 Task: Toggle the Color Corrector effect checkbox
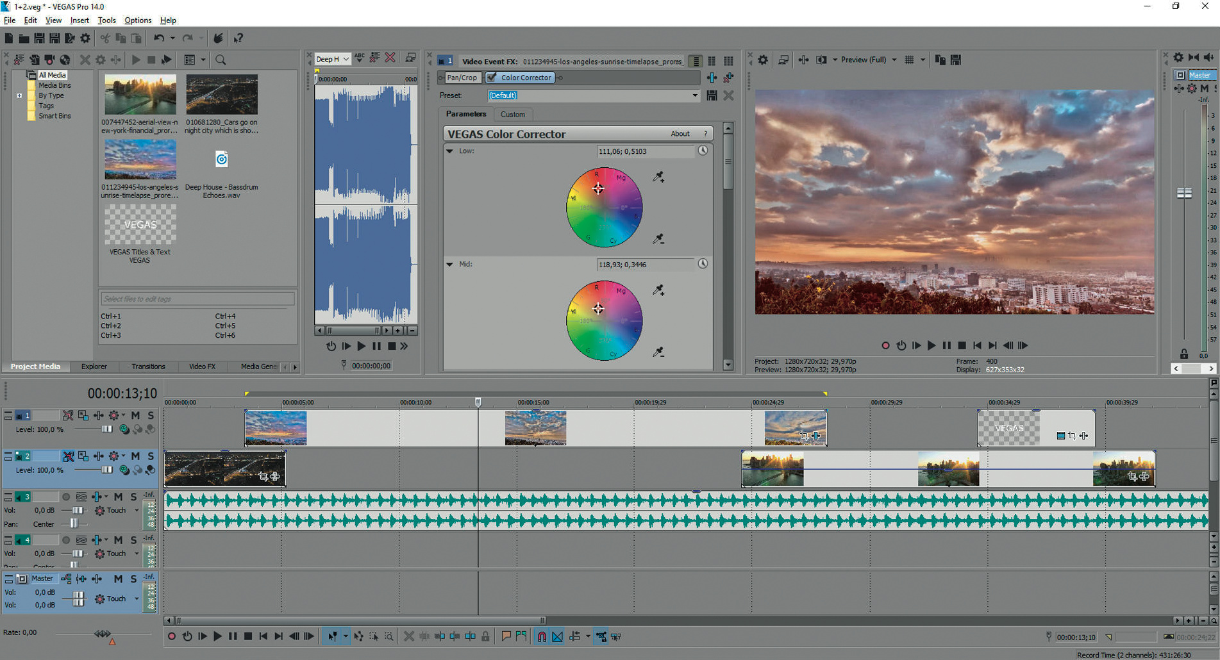492,78
